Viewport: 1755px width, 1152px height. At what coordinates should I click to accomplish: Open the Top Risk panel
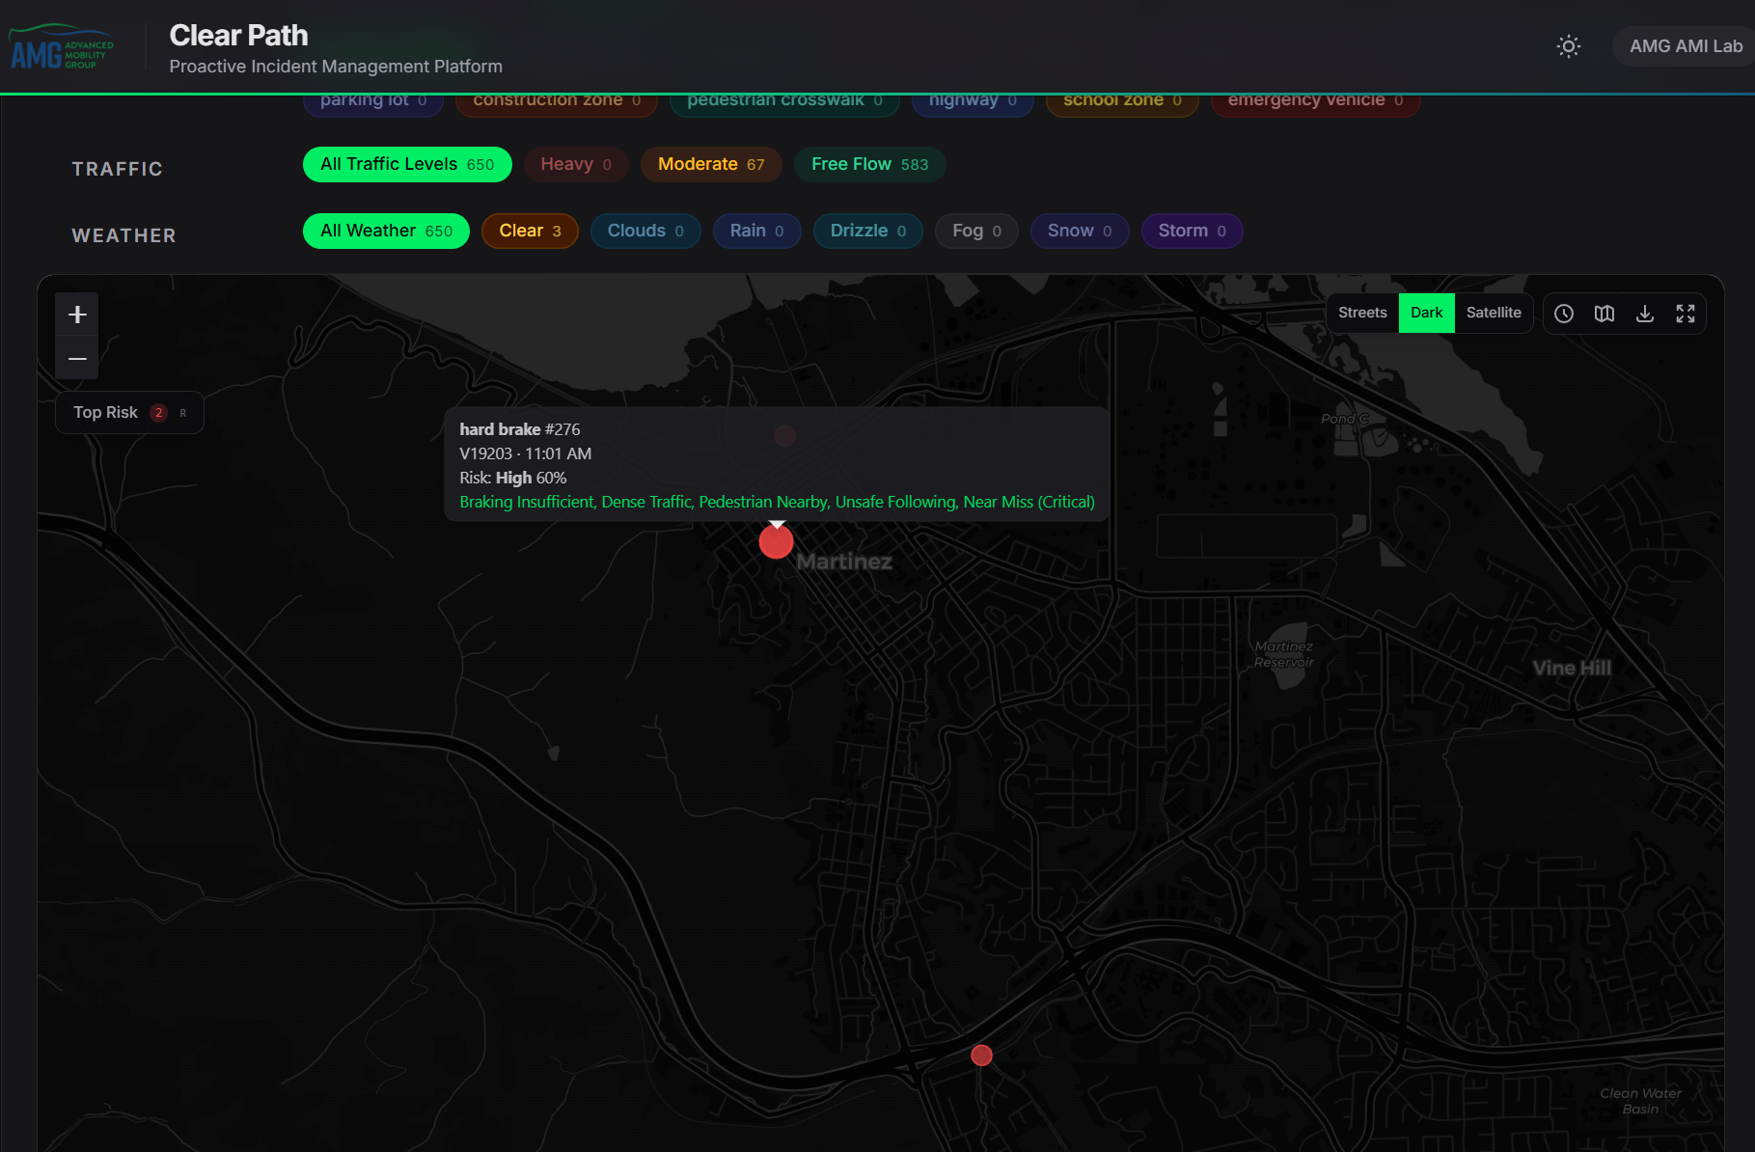click(129, 412)
